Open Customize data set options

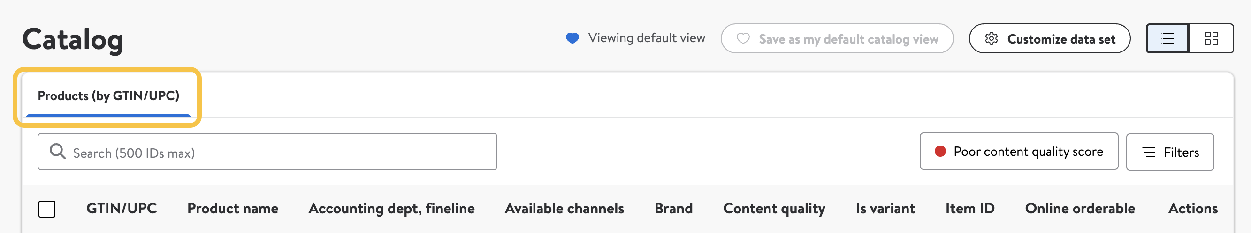[1050, 38]
